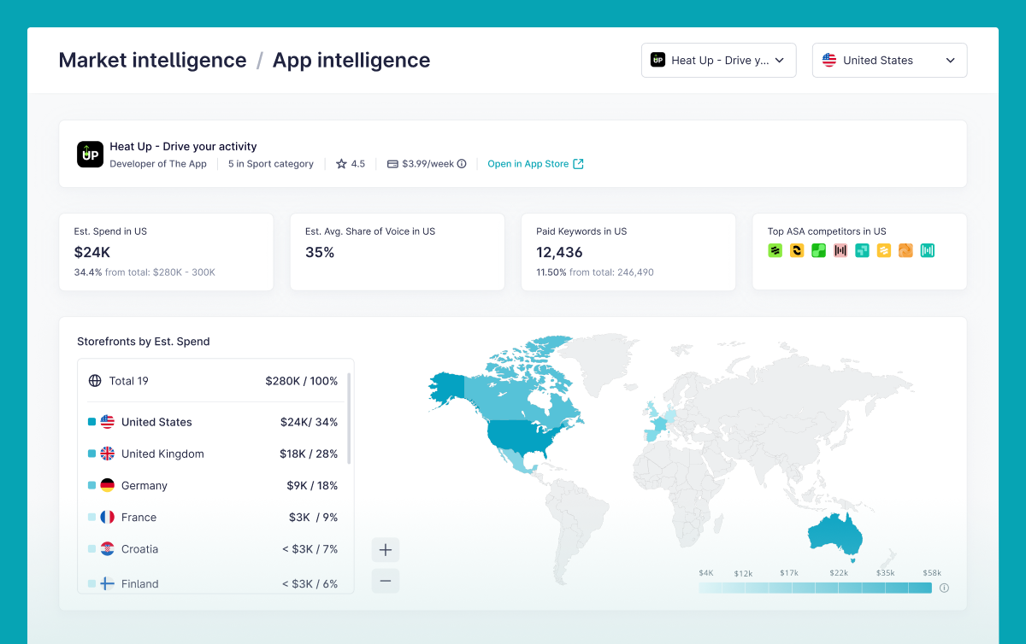Click the info icon after $3.99/week
The width and height of the screenshot is (1026, 644).
(x=462, y=164)
